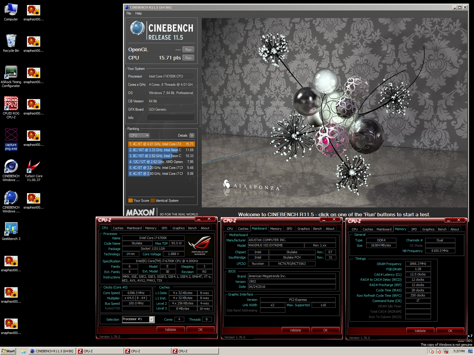474x355 pixels.
Task: Launch ASRock Timing Configurator shortcut
Action: [11, 76]
